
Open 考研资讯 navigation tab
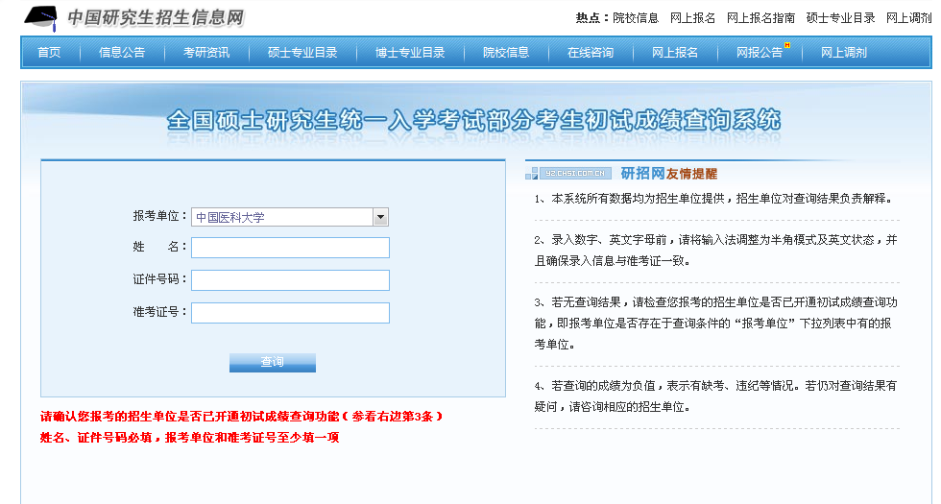click(x=206, y=53)
